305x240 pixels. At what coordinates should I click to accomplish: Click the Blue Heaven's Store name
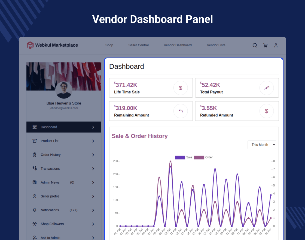point(64,103)
